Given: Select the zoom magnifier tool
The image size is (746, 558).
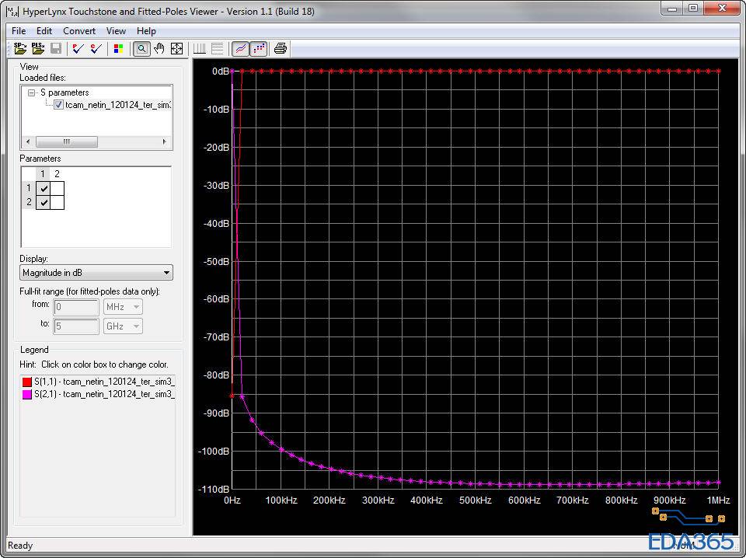Looking at the screenshot, I should coord(141,48).
